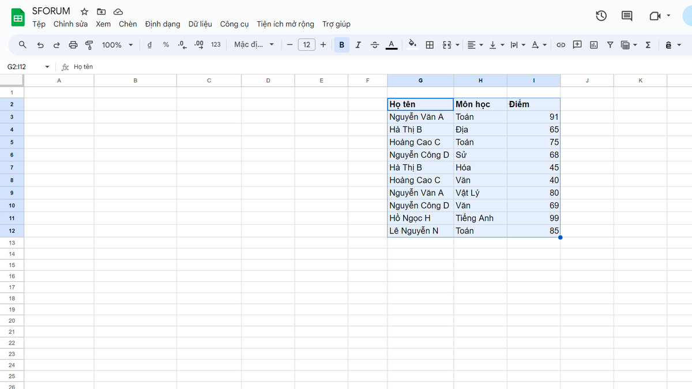
Task: Open the horizontal align dropdown
Action: coord(475,45)
